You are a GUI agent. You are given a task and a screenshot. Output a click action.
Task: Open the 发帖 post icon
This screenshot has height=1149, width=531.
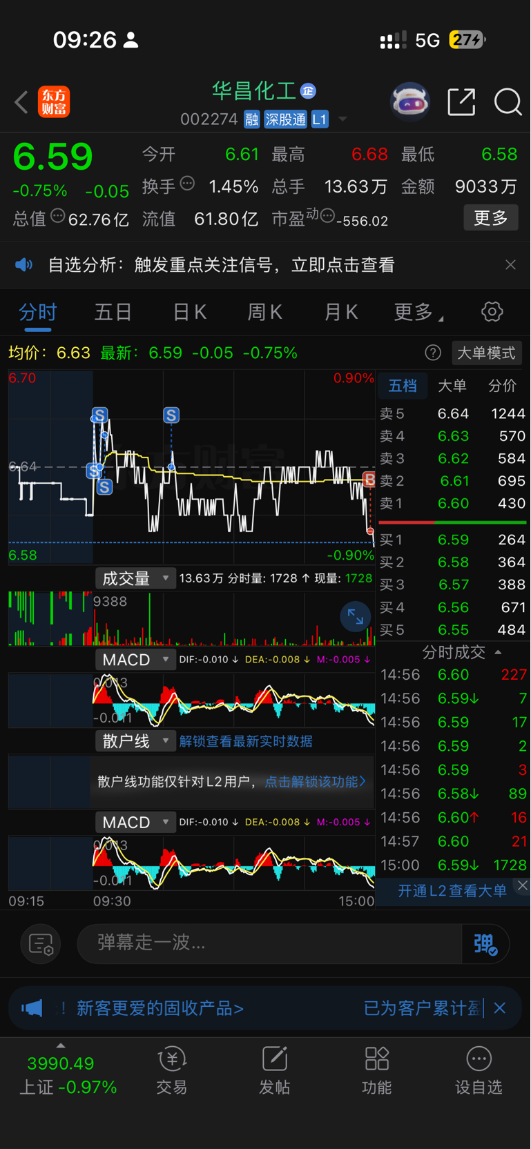pyautogui.click(x=274, y=1070)
